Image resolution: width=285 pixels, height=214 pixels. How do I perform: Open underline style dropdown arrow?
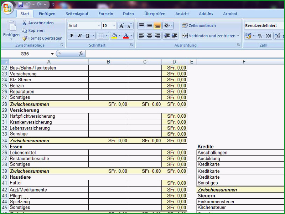[93, 36]
